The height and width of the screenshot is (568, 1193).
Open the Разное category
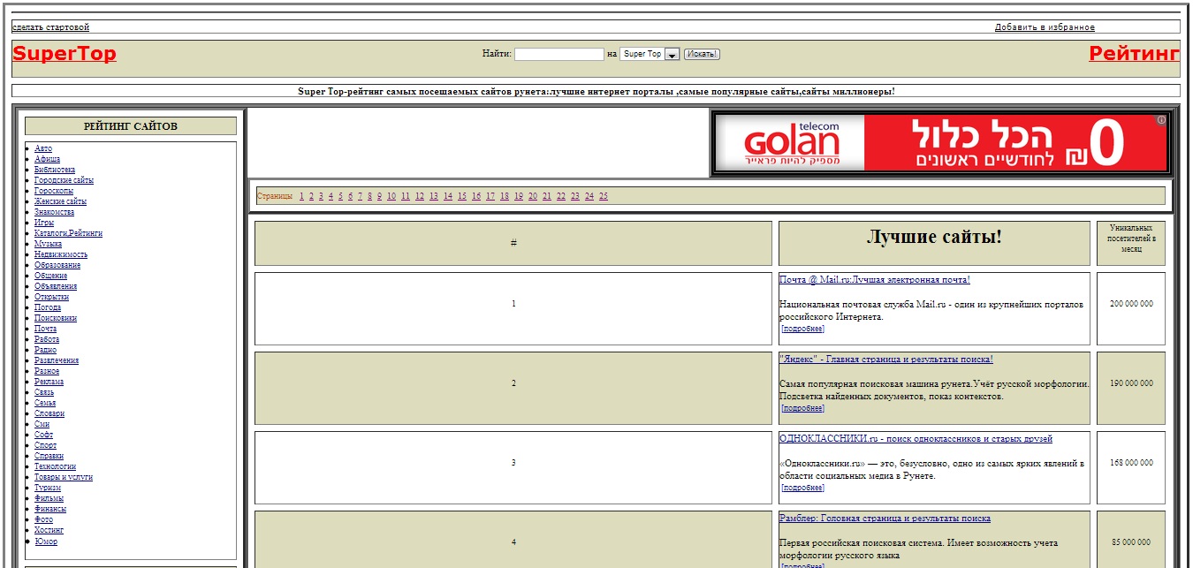[x=48, y=371]
